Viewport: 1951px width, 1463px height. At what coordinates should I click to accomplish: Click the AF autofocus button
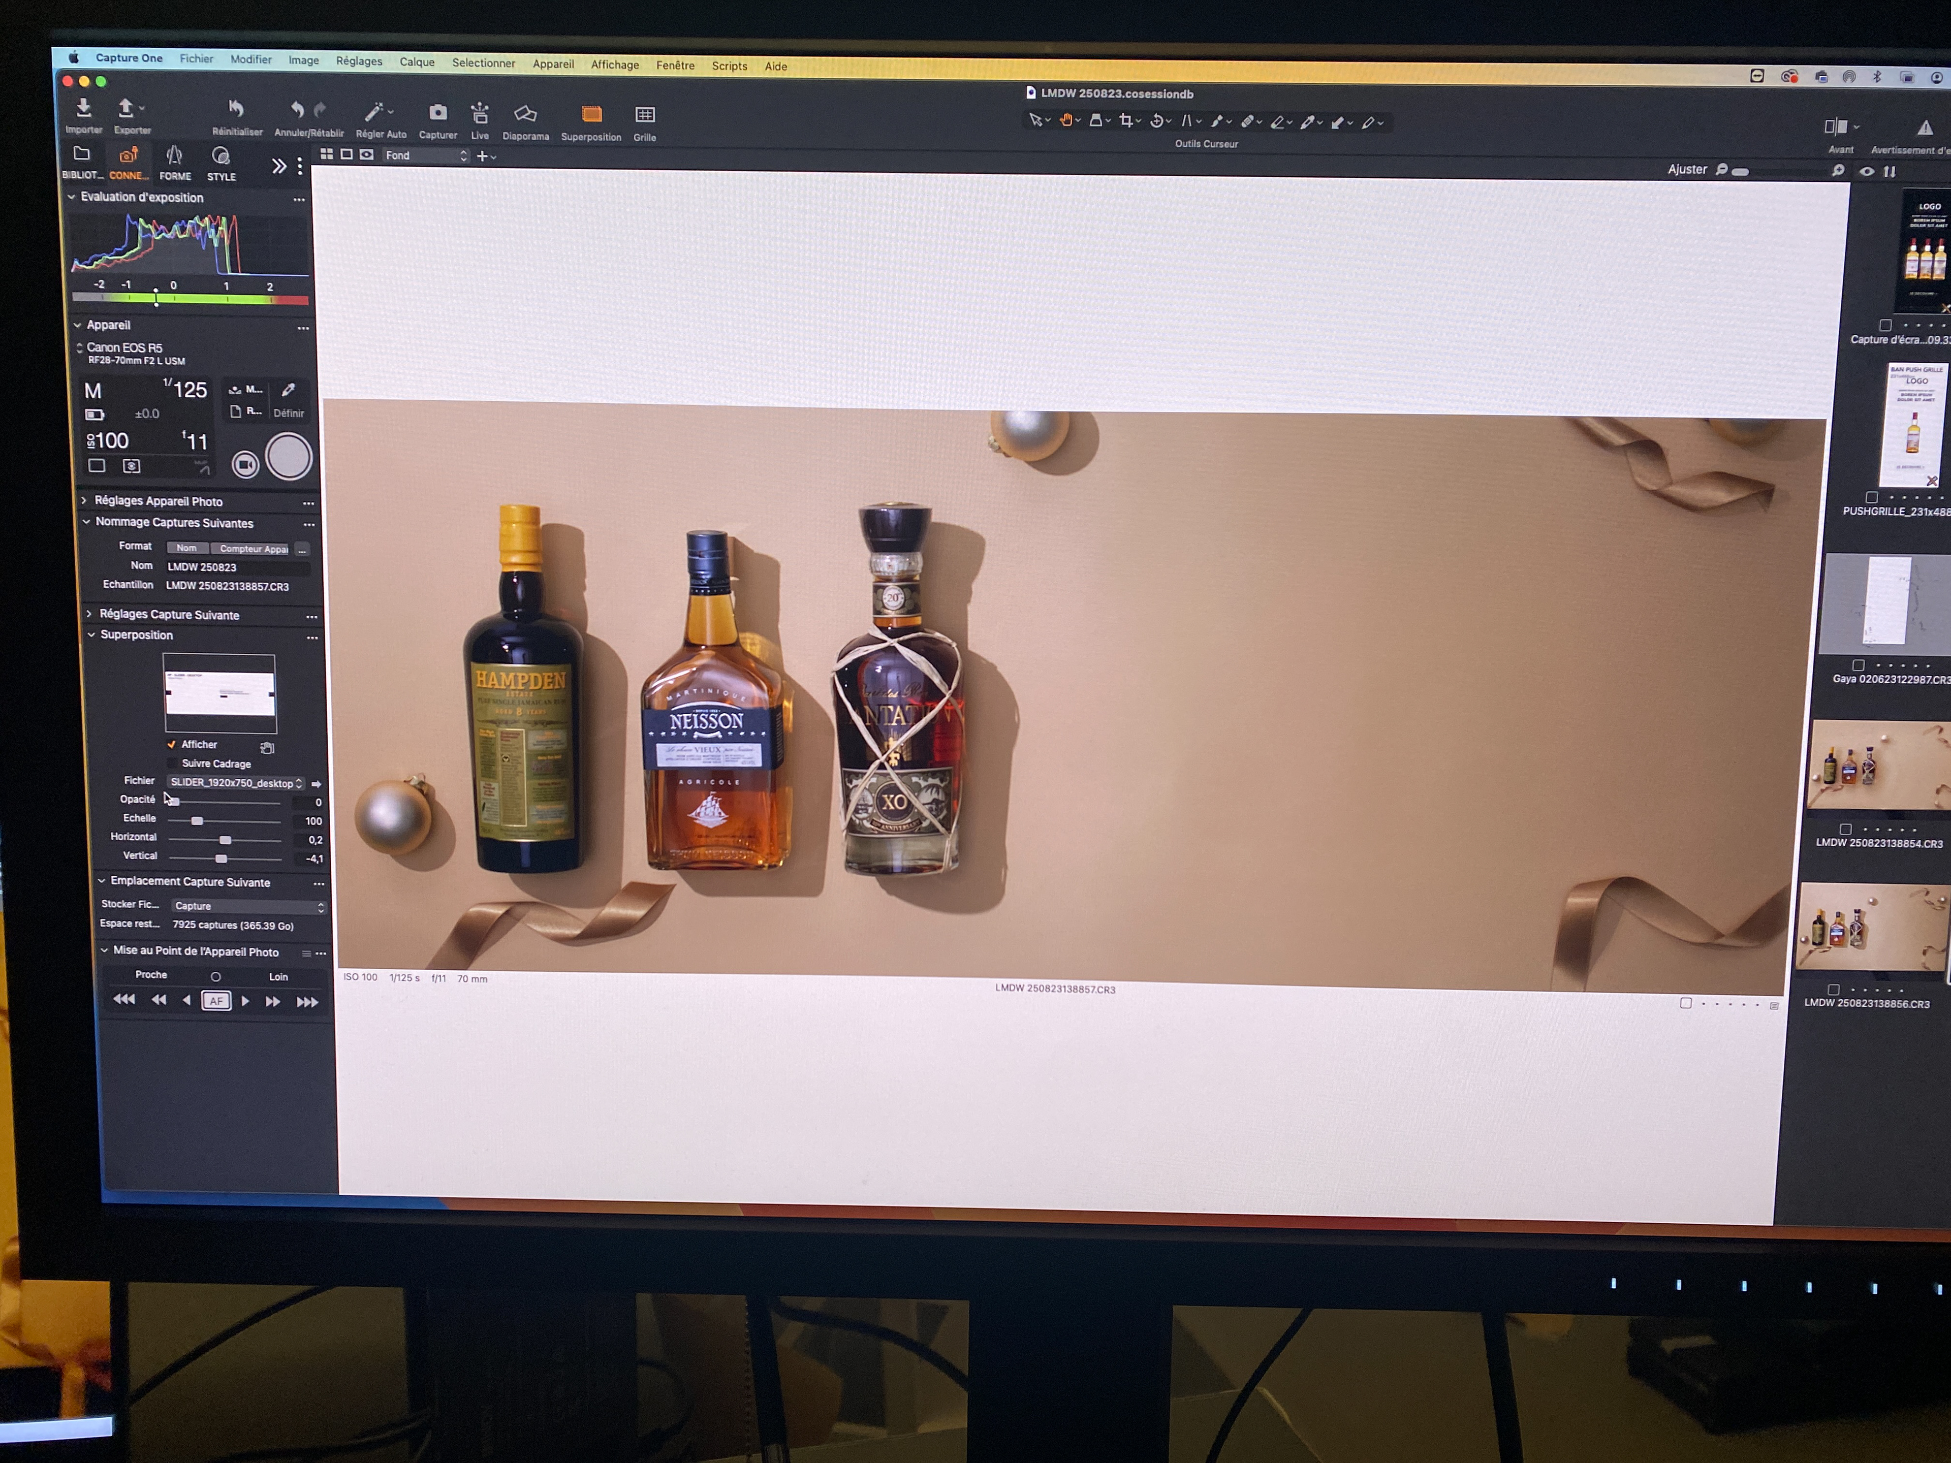click(216, 1000)
